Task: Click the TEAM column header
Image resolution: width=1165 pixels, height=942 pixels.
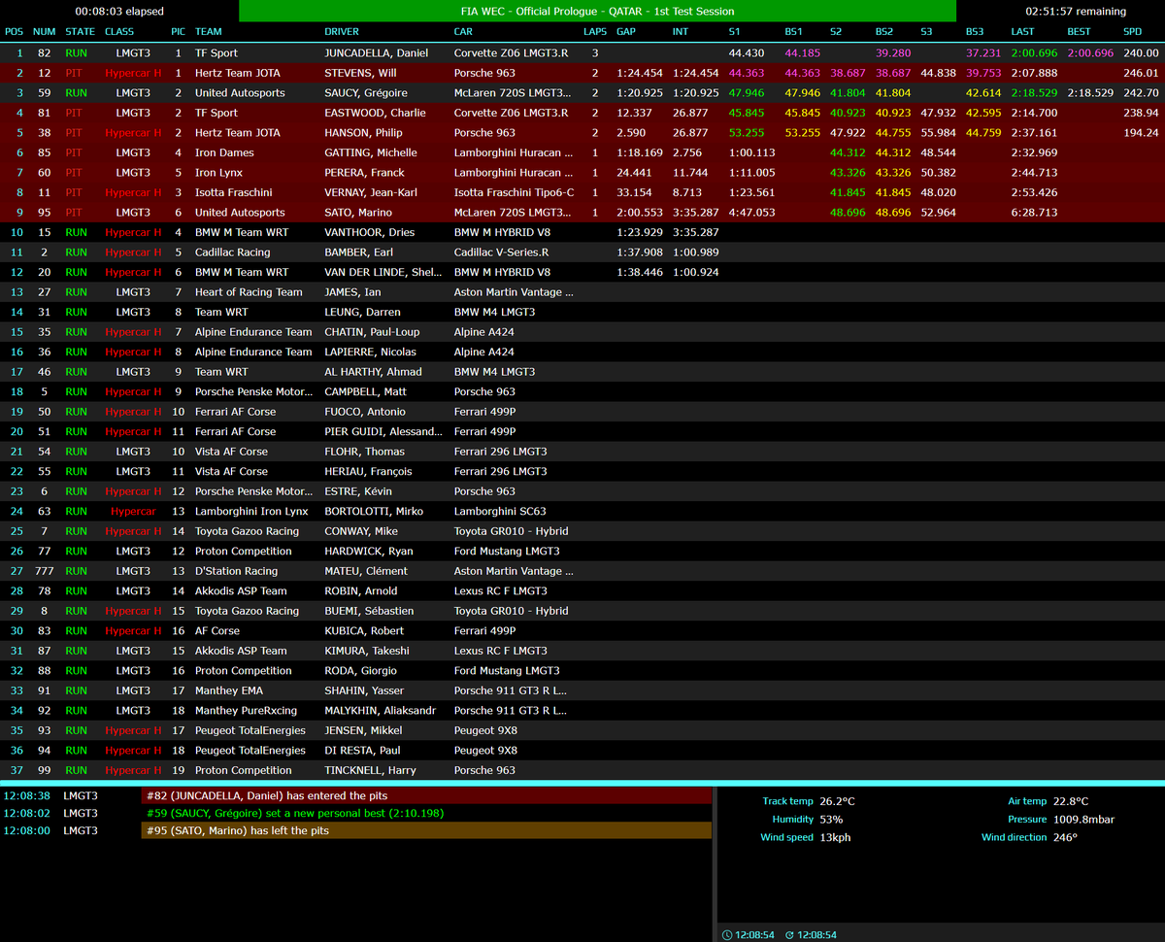Action: [209, 31]
